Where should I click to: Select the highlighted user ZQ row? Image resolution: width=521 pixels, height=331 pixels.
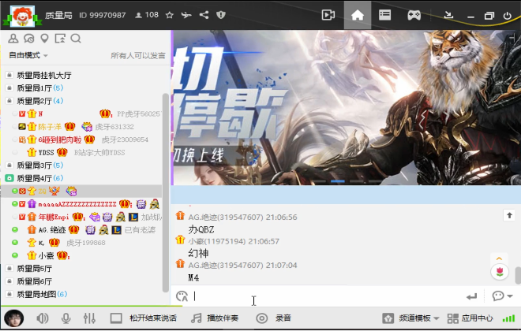[81, 191]
